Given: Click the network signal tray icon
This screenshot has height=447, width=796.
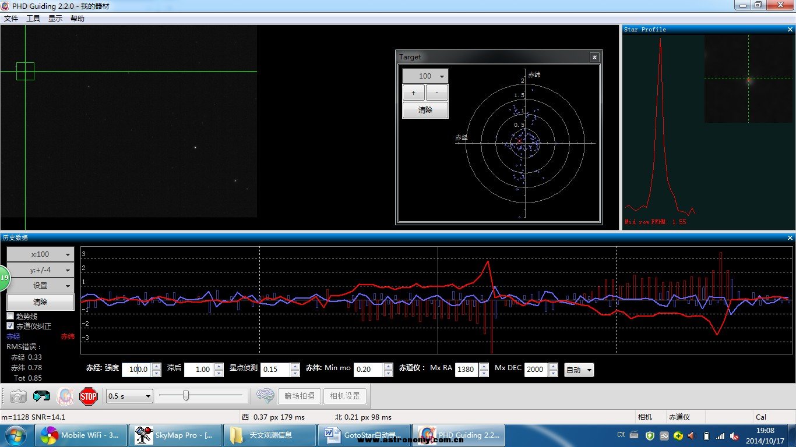Looking at the screenshot, I should (721, 435).
